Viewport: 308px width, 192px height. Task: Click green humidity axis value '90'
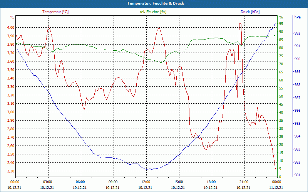click(281, 32)
